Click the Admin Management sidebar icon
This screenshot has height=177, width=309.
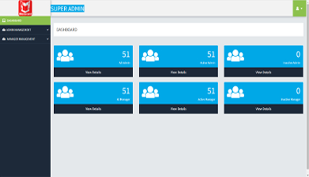[4, 30]
